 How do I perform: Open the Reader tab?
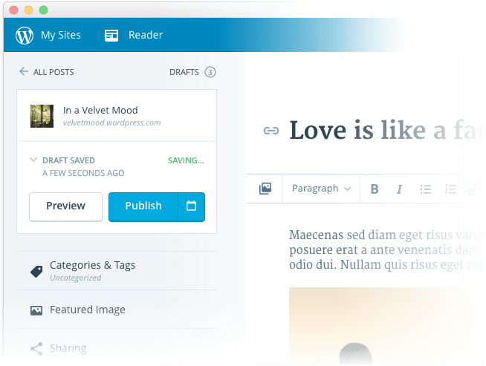pyautogui.click(x=146, y=35)
